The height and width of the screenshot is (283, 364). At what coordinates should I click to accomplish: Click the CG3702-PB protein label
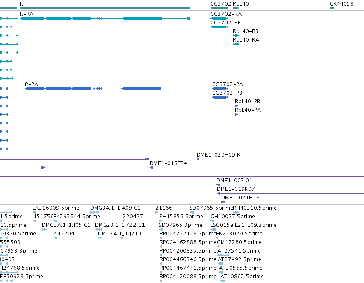[227, 93]
